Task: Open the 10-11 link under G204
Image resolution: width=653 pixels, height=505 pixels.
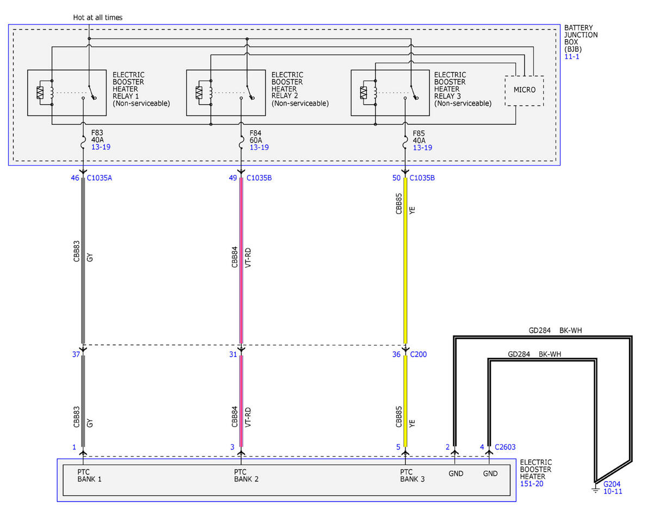Action: click(612, 491)
